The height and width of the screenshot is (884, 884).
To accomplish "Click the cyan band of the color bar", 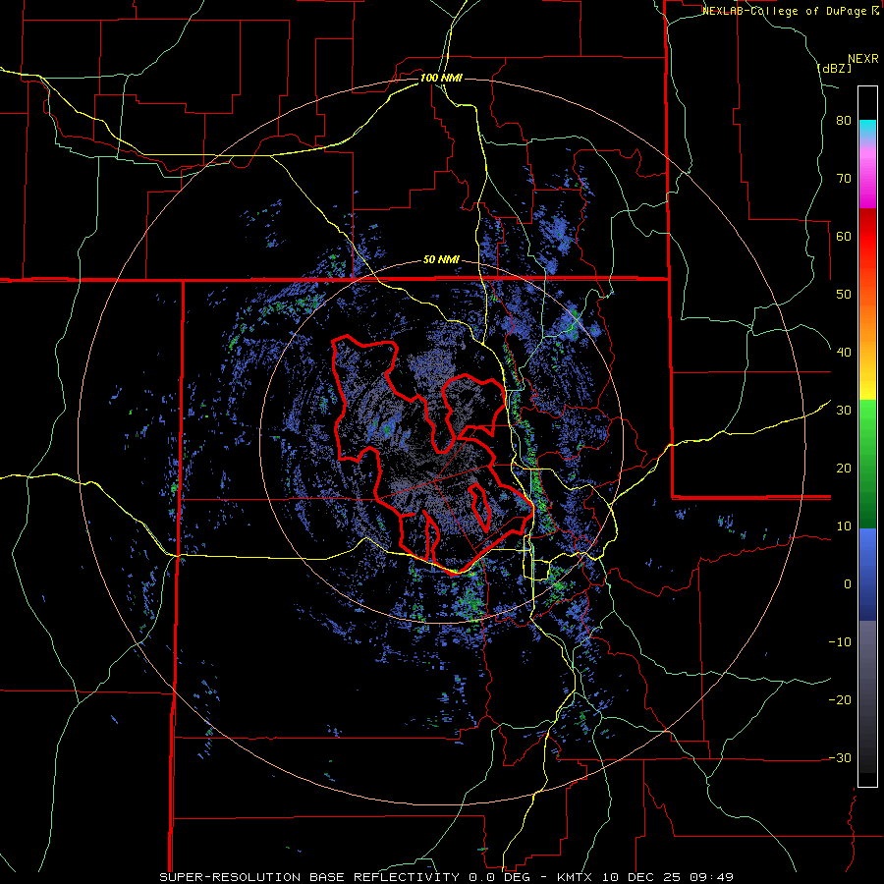I will pyautogui.click(x=867, y=130).
